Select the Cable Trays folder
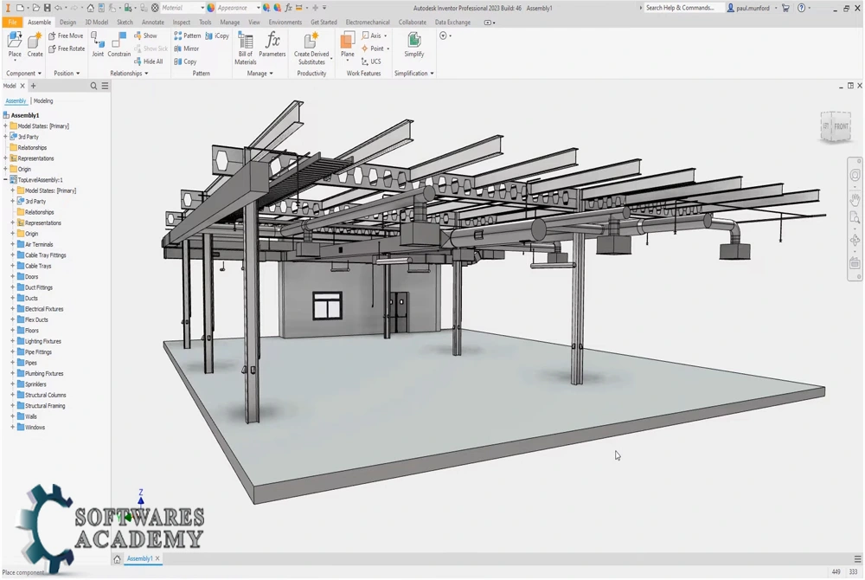The image size is (865, 580). 34,266
